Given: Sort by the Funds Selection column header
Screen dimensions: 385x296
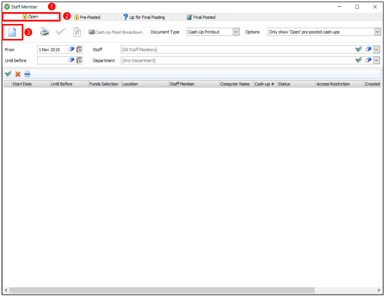Looking at the screenshot, I should (105, 84).
